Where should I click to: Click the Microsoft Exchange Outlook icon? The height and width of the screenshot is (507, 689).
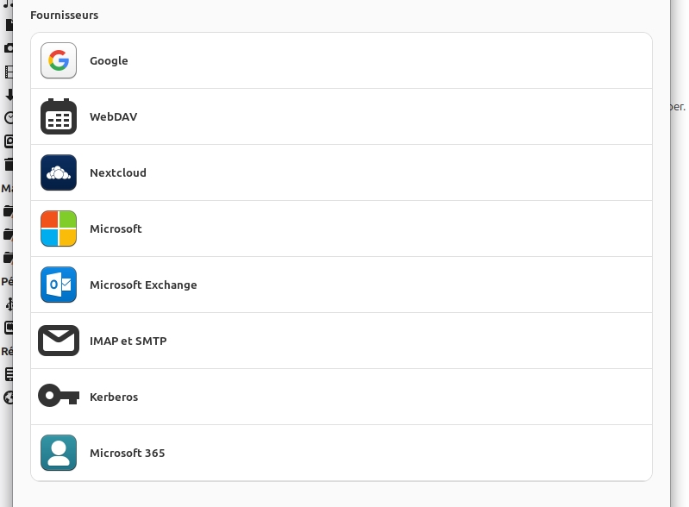[59, 285]
